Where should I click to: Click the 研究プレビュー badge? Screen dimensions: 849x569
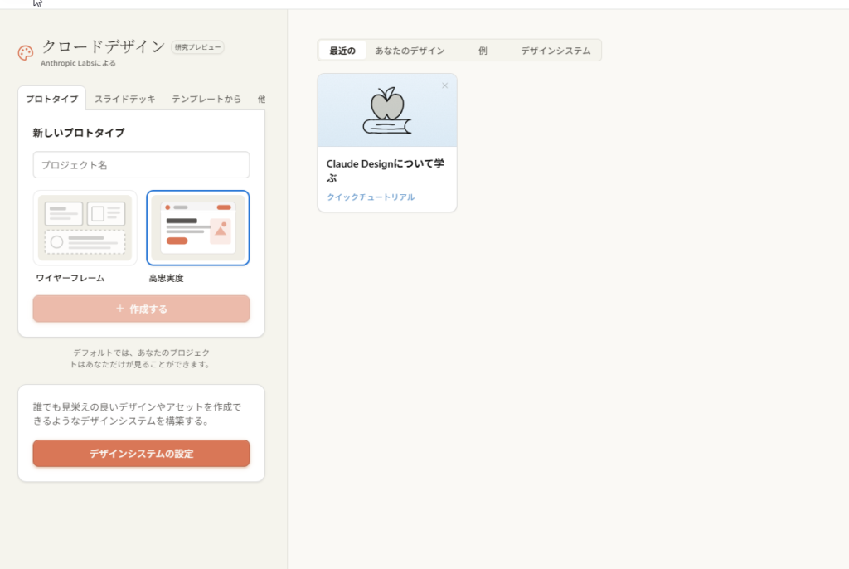[x=197, y=47]
